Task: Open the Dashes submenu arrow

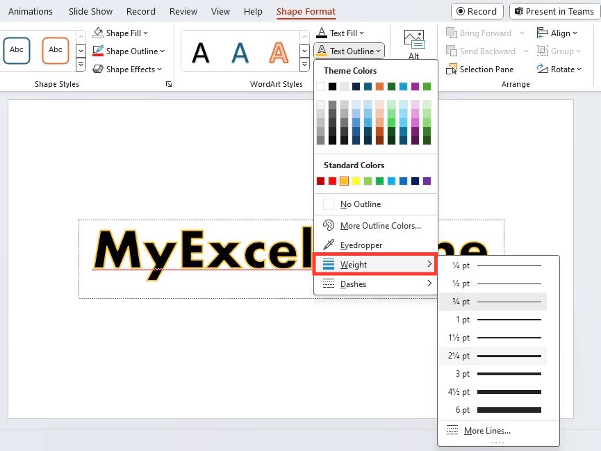Action: coord(429,284)
